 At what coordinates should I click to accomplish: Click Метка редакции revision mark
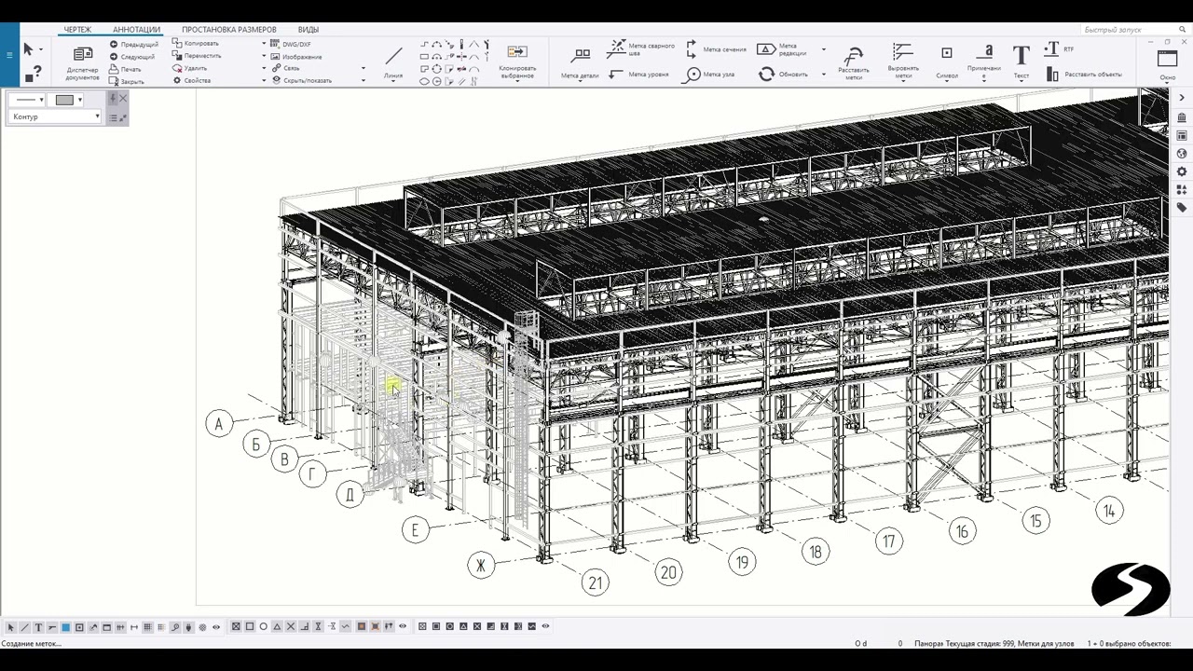(x=781, y=48)
